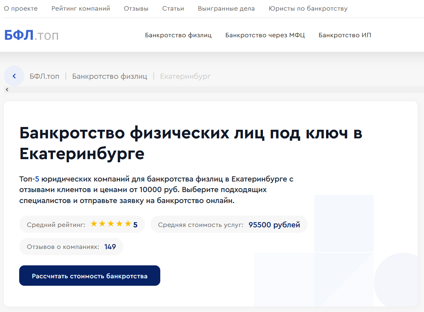This screenshot has height=312, width=424.
Task: Click the 149 reviews count value
Action: pos(110,247)
